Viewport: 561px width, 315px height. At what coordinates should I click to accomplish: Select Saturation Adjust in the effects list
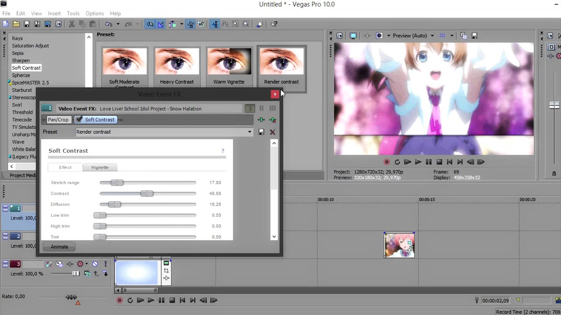click(x=30, y=45)
